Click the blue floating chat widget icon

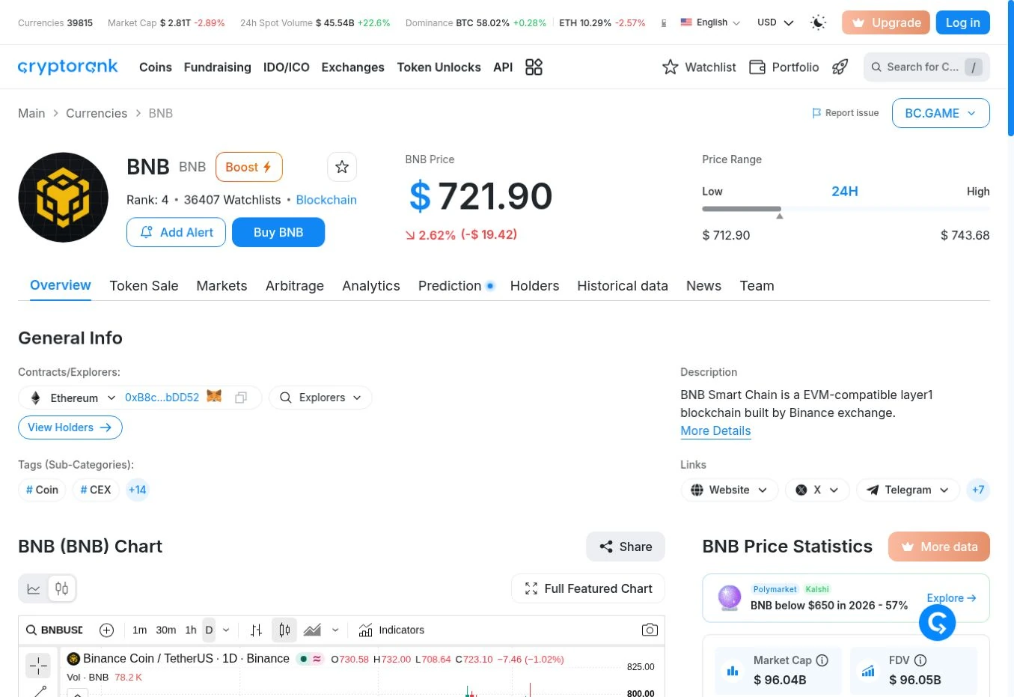(938, 622)
